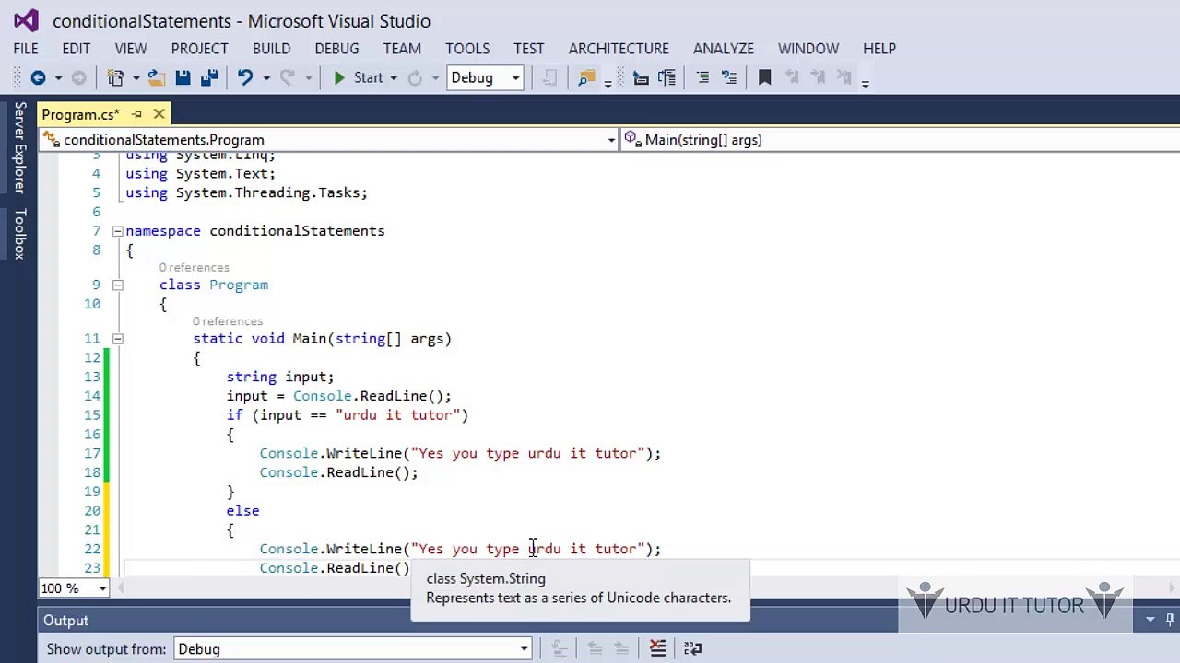Collapse the namespace conditionalStatements block
Image resolution: width=1180 pixels, height=663 pixels.
(x=117, y=231)
